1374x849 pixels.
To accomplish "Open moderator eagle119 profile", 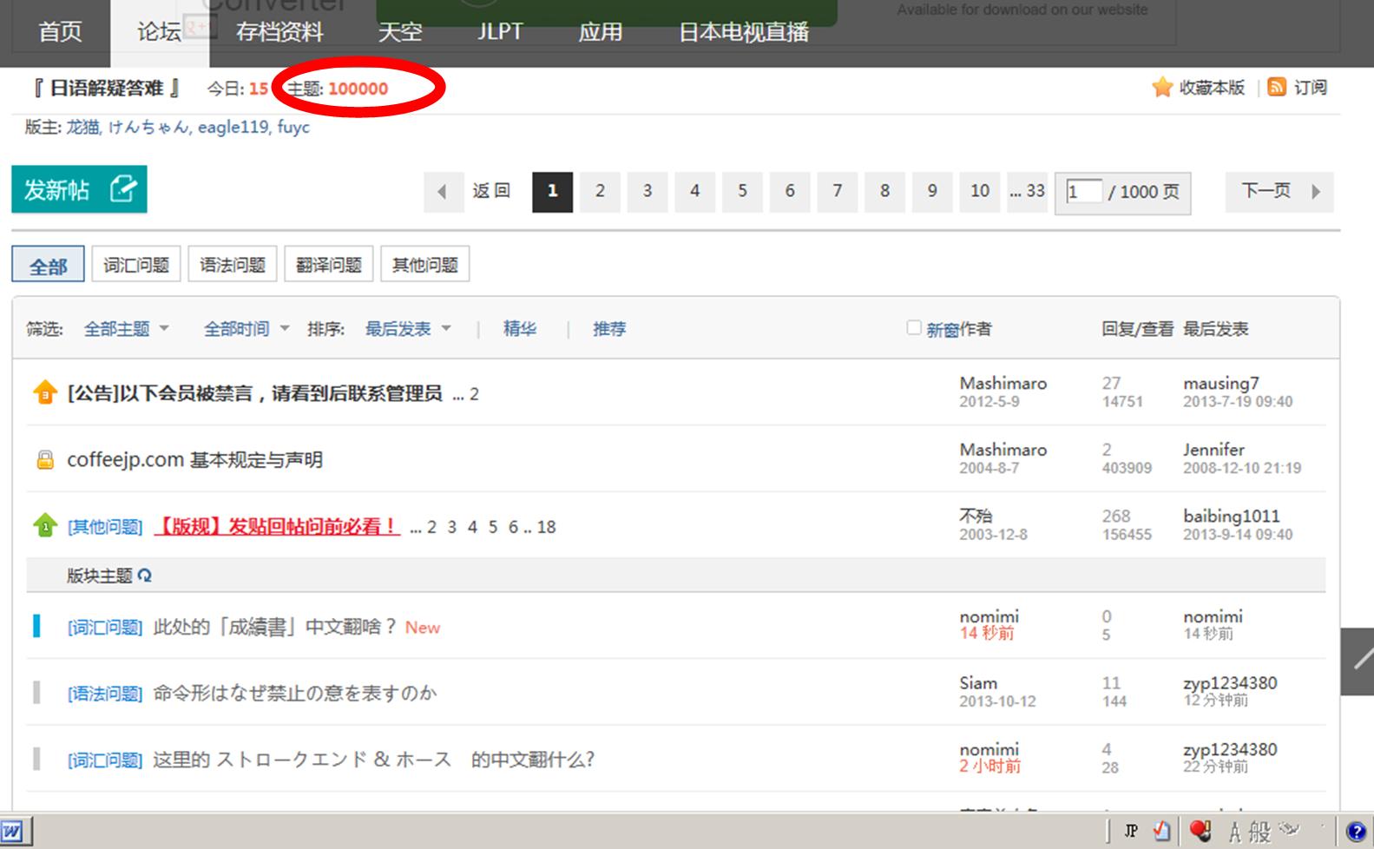I will [x=233, y=127].
